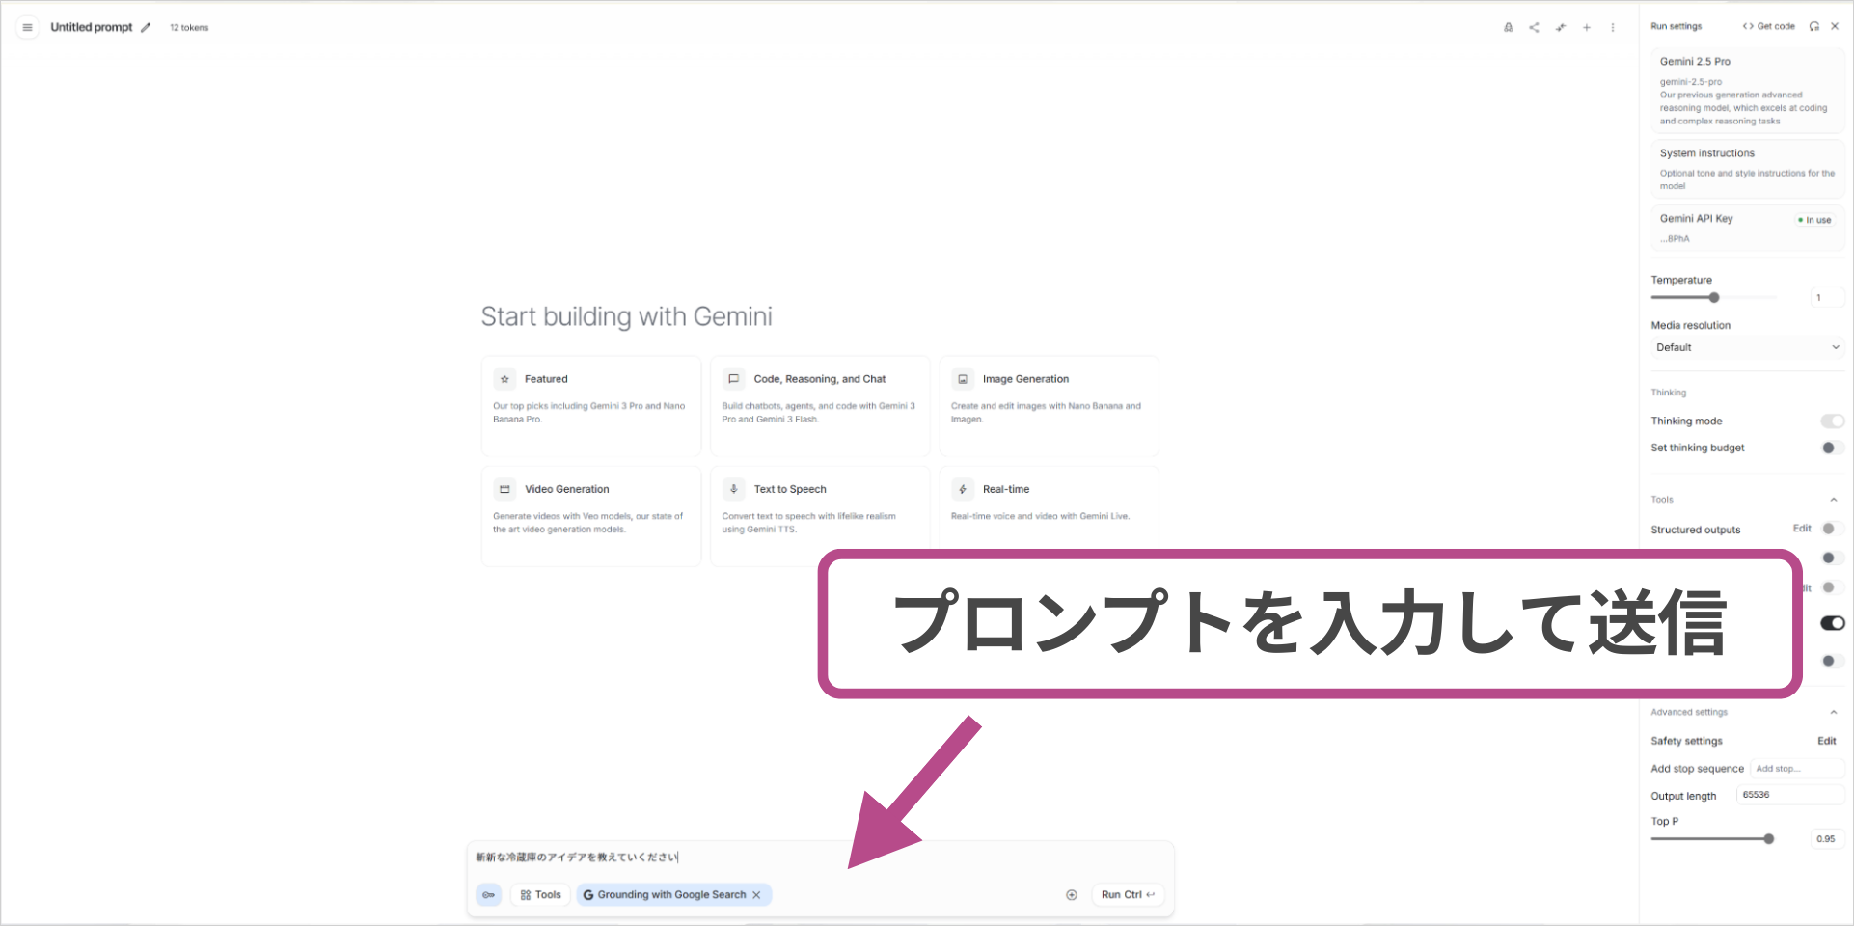The width and height of the screenshot is (1854, 926).
Task: Toggle the last Tools section switch
Action: pyautogui.click(x=1832, y=661)
